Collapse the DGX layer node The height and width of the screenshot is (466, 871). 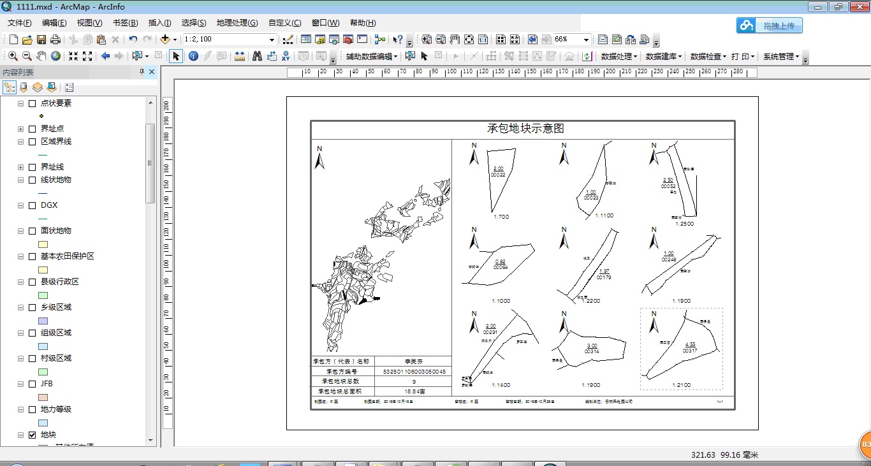tap(21, 205)
